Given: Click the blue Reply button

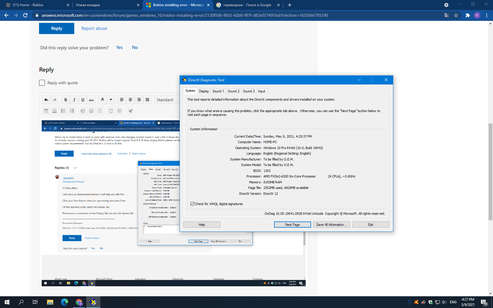Looking at the screenshot, I should (57, 28).
